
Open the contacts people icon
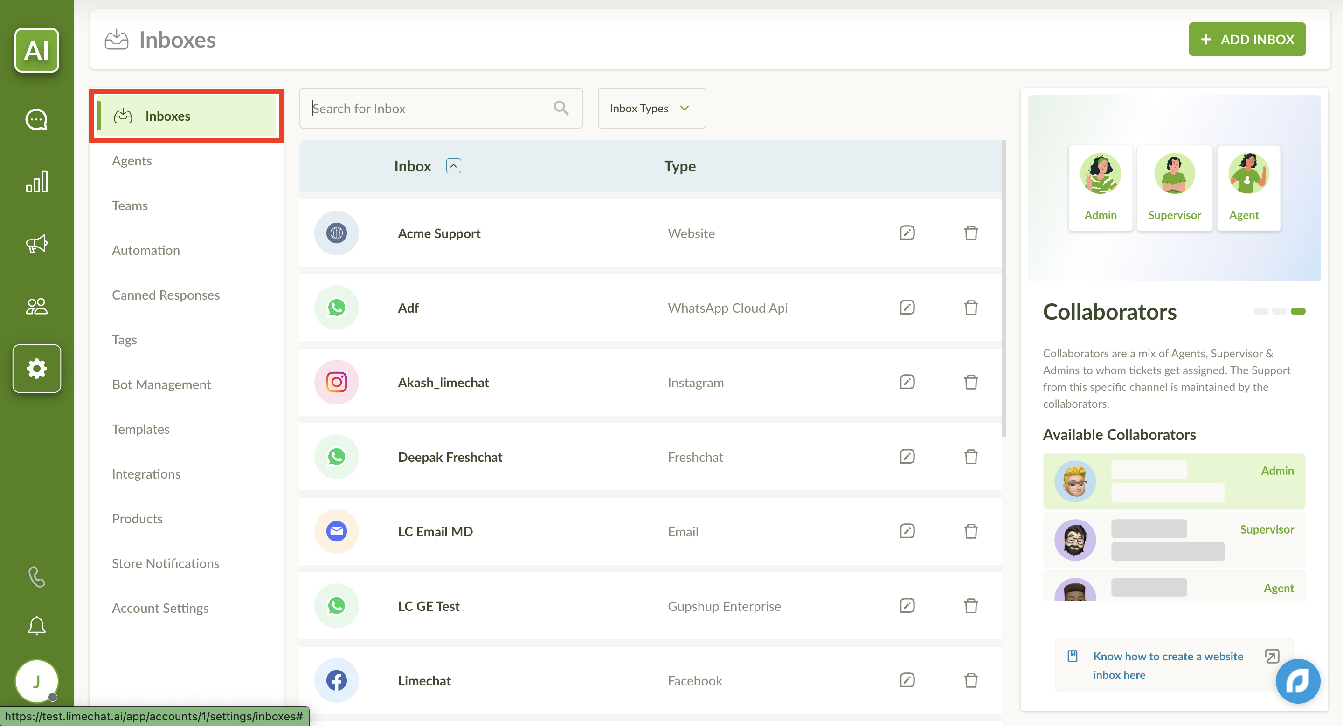(36, 306)
